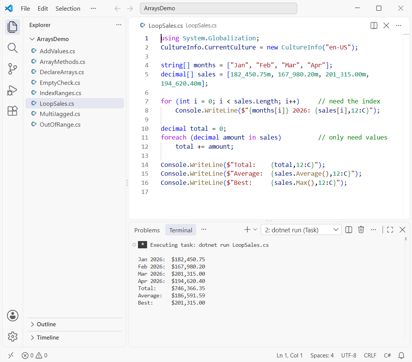Select the LoopSales.cs editor tab

(x=166, y=25)
